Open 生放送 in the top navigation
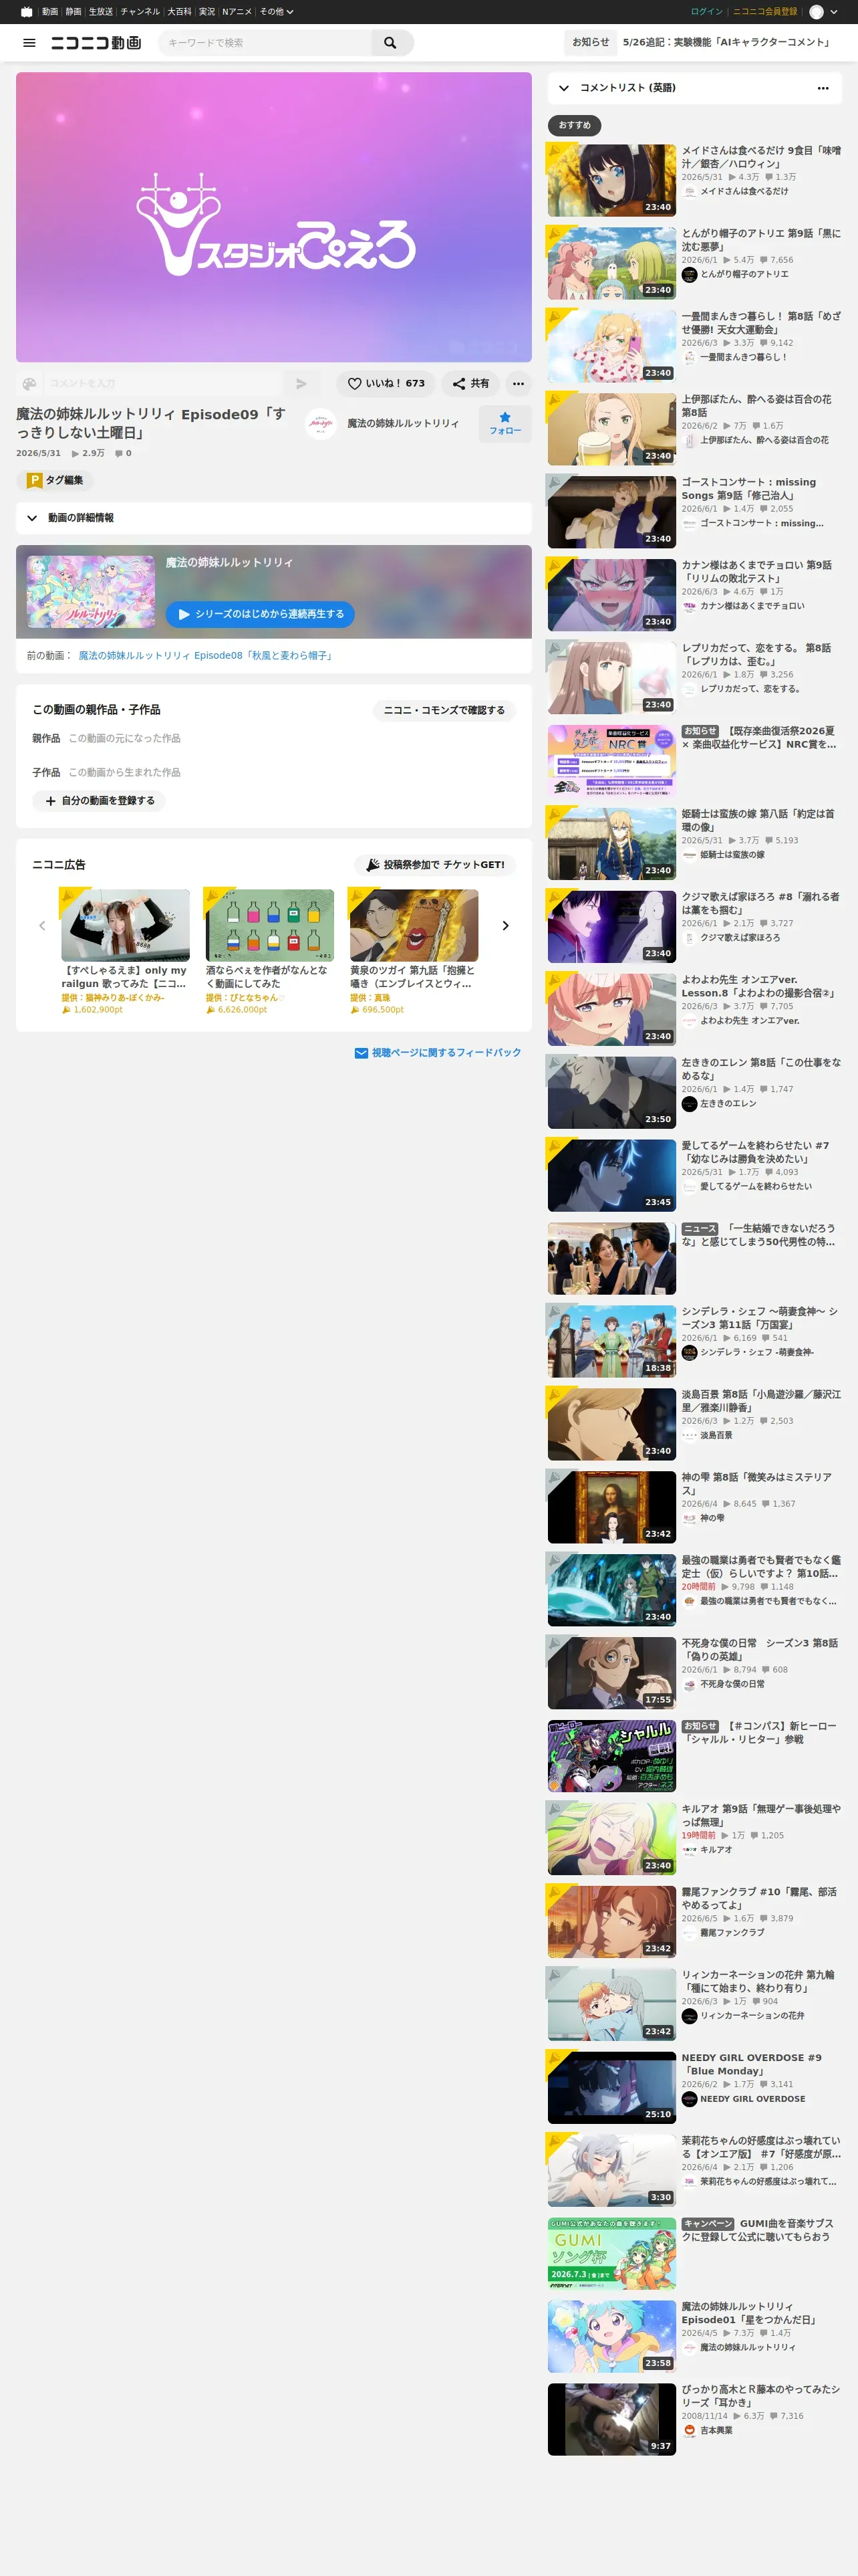858x2576 pixels. (101, 12)
